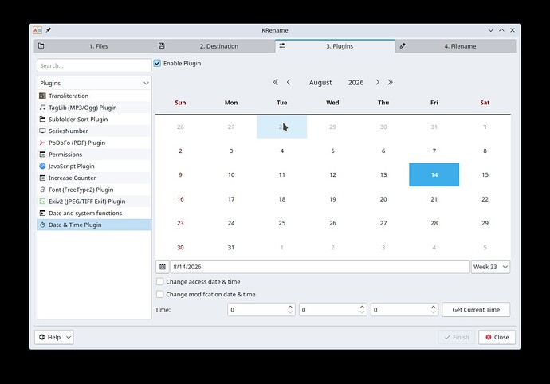Switch to the 2. Destination tab
The width and height of the screenshot is (550, 384).
[x=215, y=46]
